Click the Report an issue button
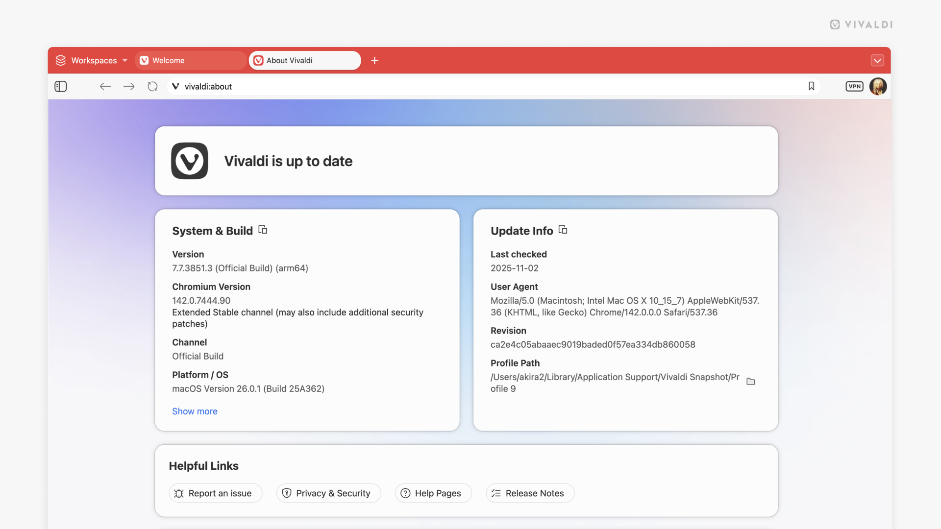The height and width of the screenshot is (529, 941). 215,493
